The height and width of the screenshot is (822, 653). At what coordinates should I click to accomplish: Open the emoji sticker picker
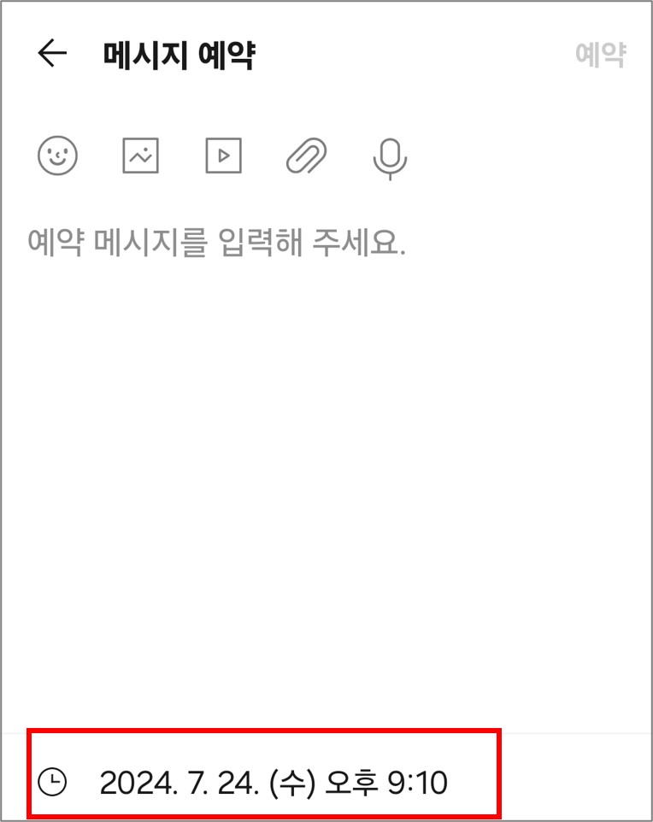point(58,156)
